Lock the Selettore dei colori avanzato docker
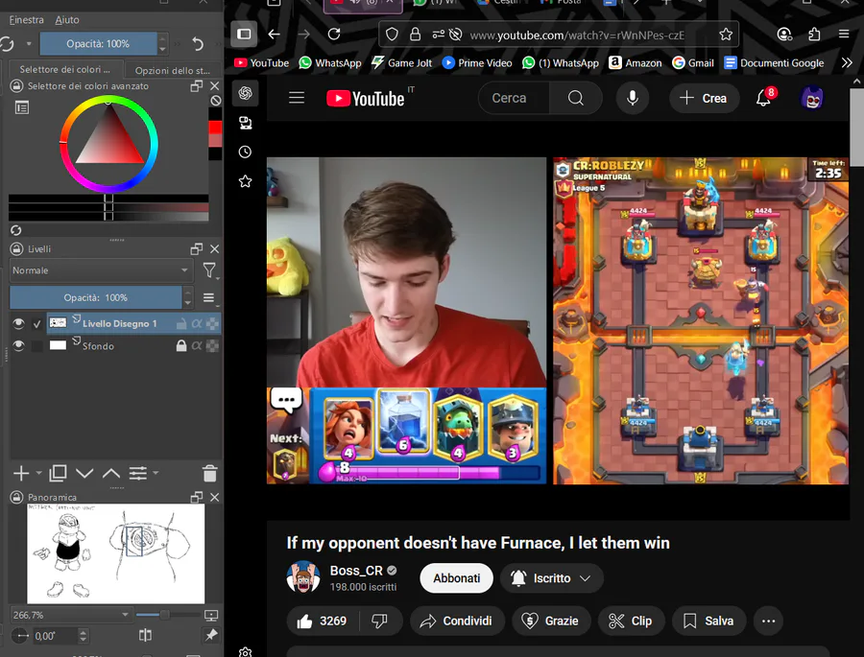This screenshot has width=864, height=657. coord(16,86)
